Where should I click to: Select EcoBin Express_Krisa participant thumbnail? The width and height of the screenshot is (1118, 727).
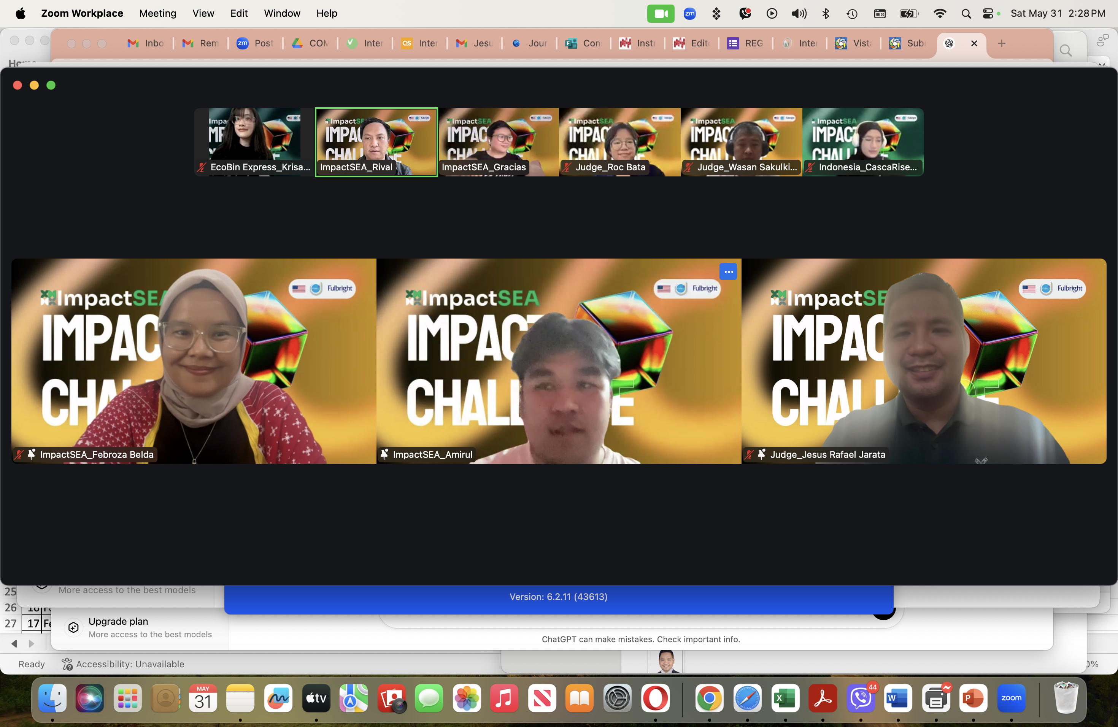point(254,142)
